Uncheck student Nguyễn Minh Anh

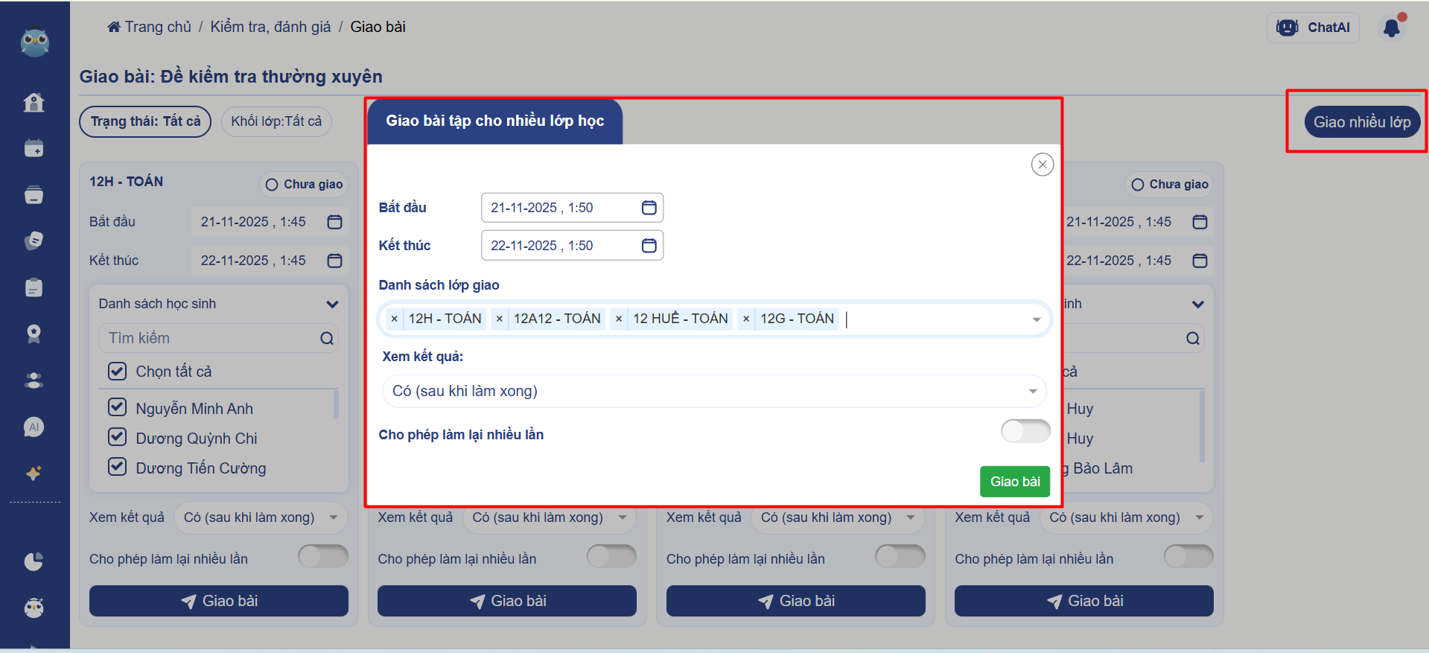click(x=118, y=407)
